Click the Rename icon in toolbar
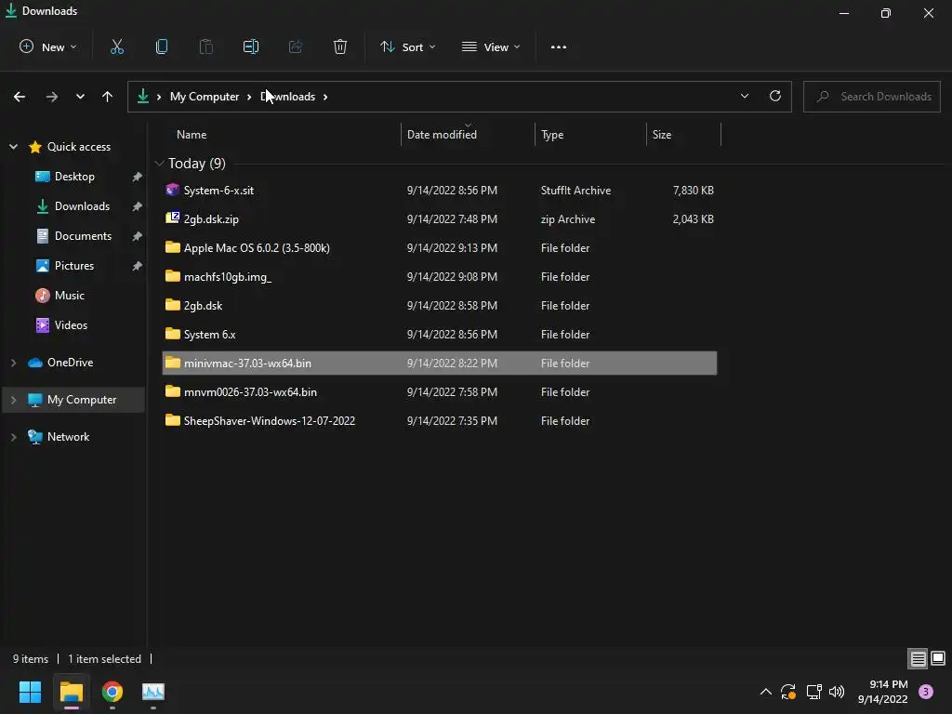952x714 pixels. [x=251, y=46]
